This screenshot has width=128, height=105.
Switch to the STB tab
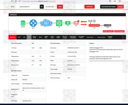pos(24,37)
